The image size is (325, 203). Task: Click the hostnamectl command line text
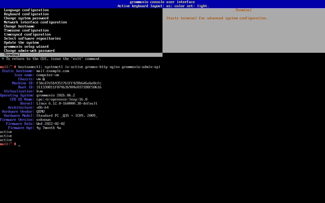pyautogui.click(x=89, y=67)
